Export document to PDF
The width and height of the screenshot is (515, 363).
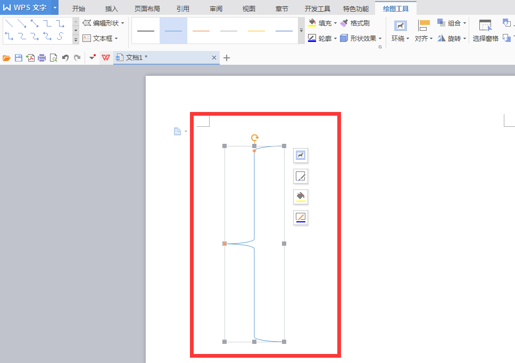[30, 58]
